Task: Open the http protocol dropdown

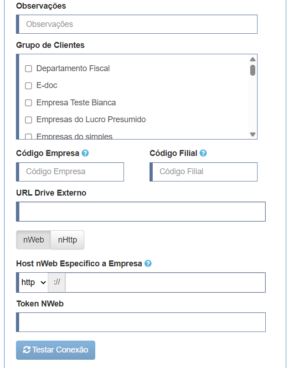Action: click(33, 282)
